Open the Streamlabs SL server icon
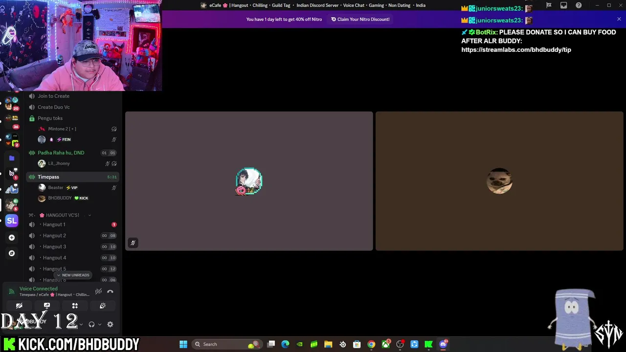Screen dimensions: 626x352 (x=12, y=221)
